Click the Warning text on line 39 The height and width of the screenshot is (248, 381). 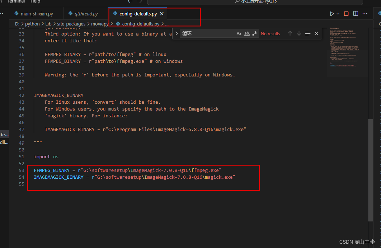(x=140, y=75)
